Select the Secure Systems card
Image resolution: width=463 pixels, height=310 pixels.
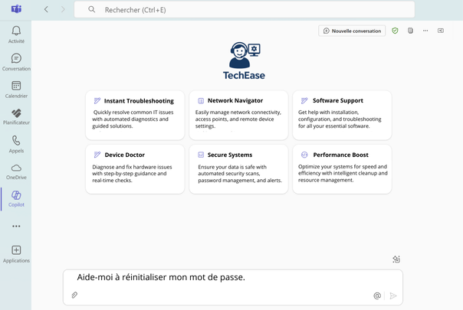pyautogui.click(x=238, y=169)
